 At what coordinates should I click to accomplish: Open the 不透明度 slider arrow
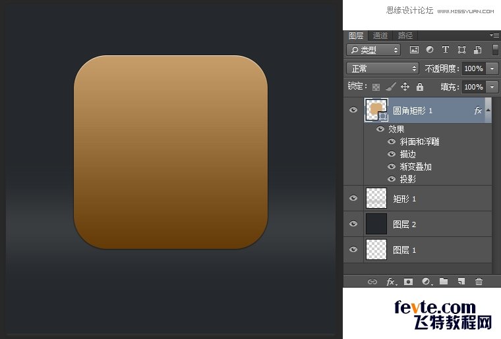click(x=492, y=68)
